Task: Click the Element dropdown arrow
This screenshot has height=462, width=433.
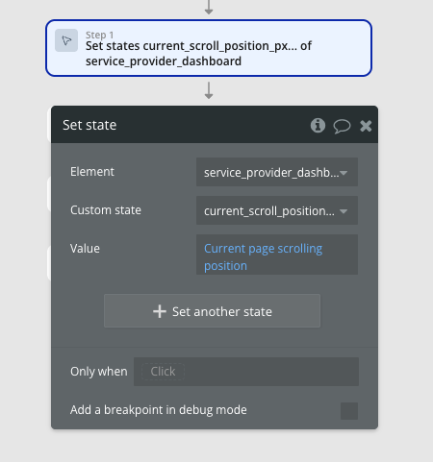Action: [x=344, y=173]
